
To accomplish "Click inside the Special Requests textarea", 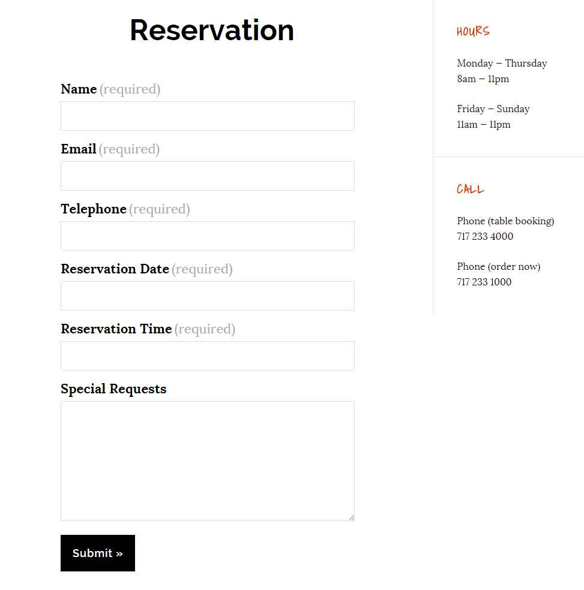I will 208,461.
